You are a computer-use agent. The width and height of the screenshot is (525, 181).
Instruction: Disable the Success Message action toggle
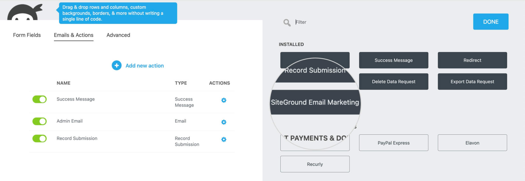click(40, 99)
